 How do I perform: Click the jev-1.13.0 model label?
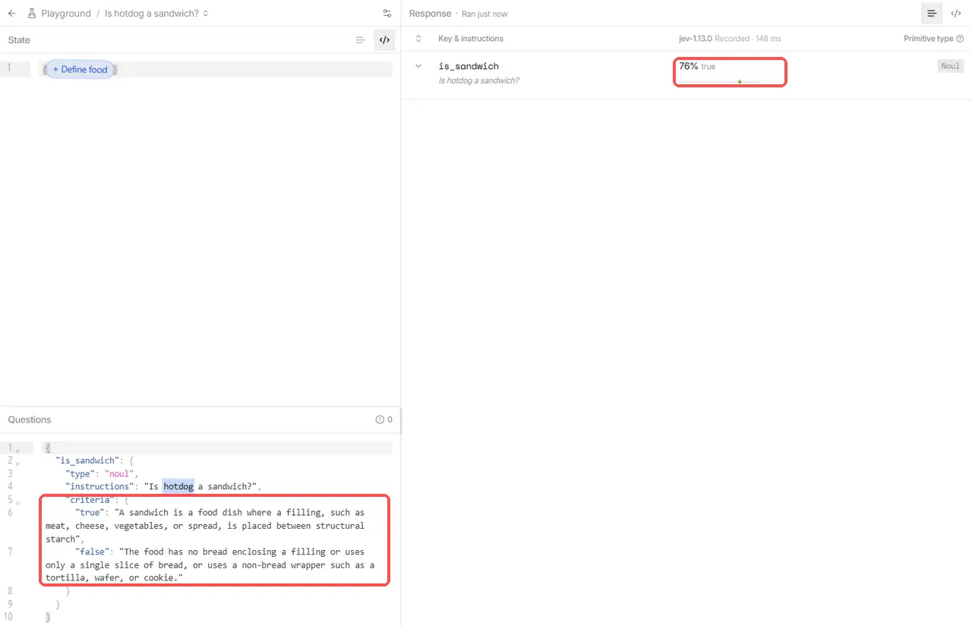[696, 39]
